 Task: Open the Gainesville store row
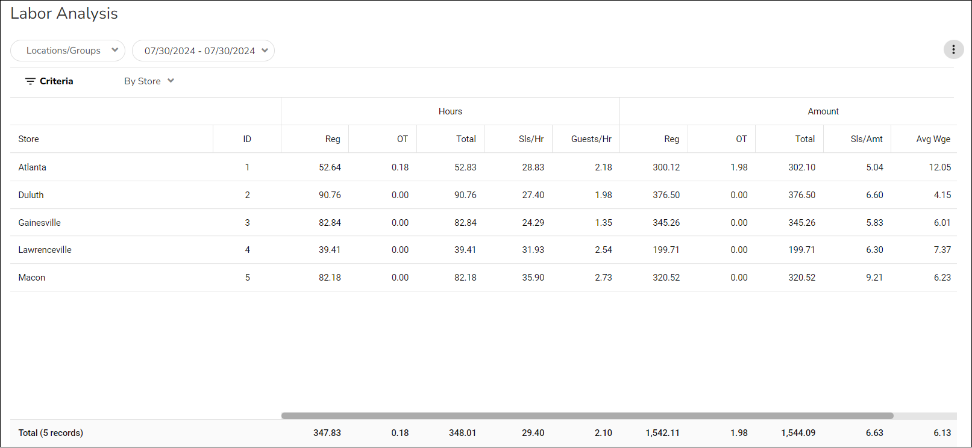40,223
